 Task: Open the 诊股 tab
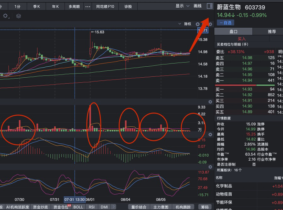(x=128, y=7)
